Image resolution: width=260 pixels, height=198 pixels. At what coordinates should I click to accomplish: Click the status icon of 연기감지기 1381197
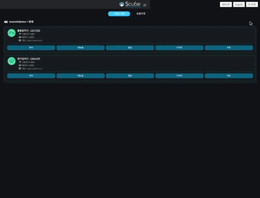(20, 69)
